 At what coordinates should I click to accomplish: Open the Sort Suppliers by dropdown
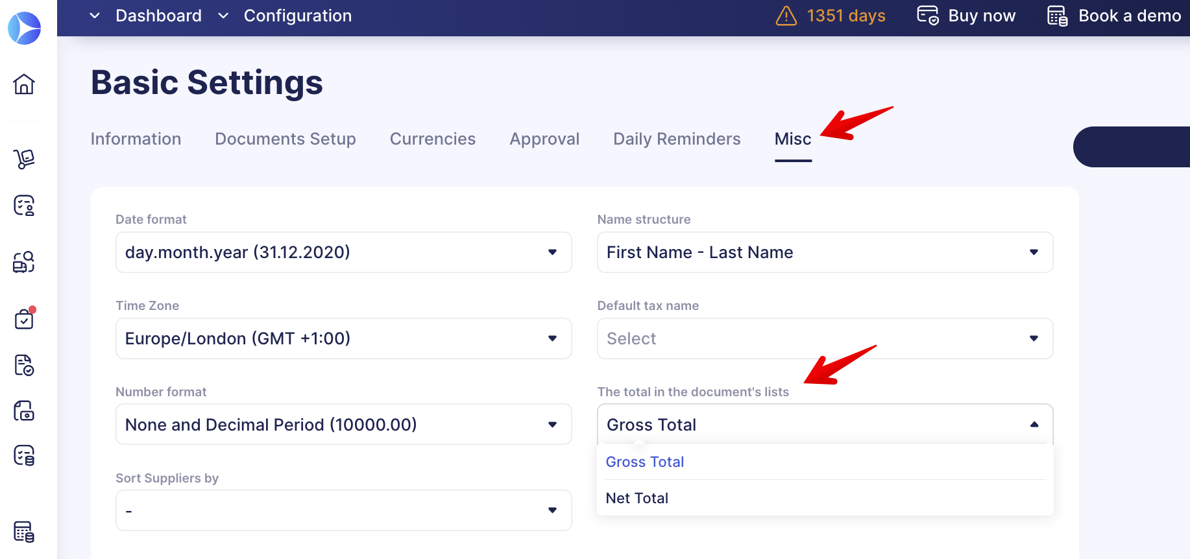(344, 510)
